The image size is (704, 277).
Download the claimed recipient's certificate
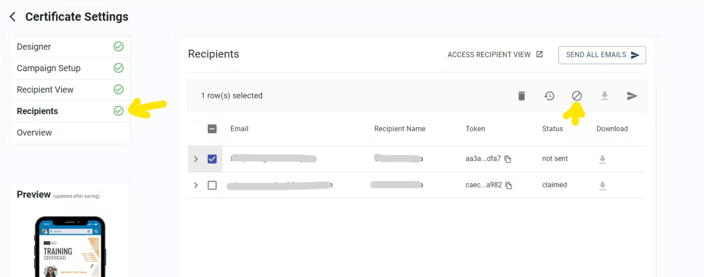[603, 185]
